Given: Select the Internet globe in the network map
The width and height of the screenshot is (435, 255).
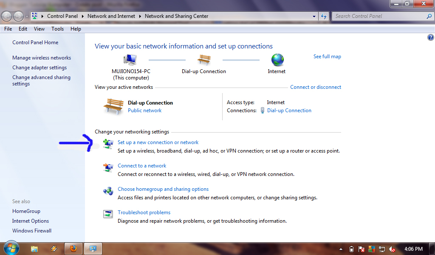Looking at the screenshot, I should [x=277, y=60].
